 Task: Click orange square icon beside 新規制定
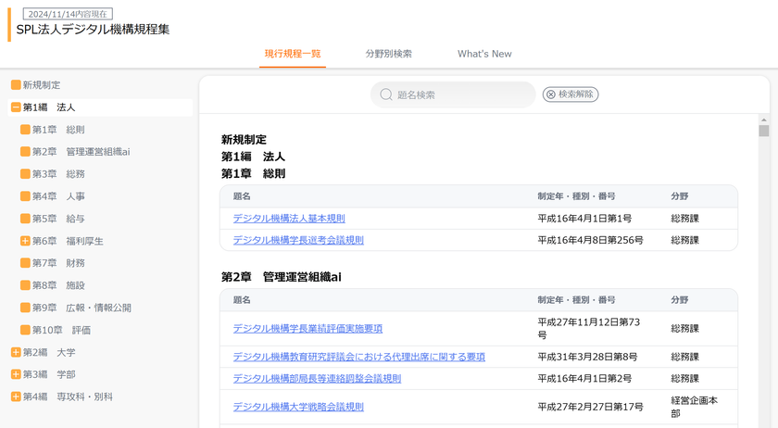pyautogui.click(x=16, y=85)
